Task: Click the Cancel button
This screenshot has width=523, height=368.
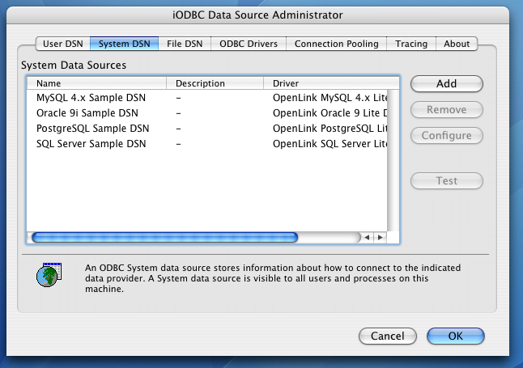Action: pyautogui.click(x=387, y=336)
